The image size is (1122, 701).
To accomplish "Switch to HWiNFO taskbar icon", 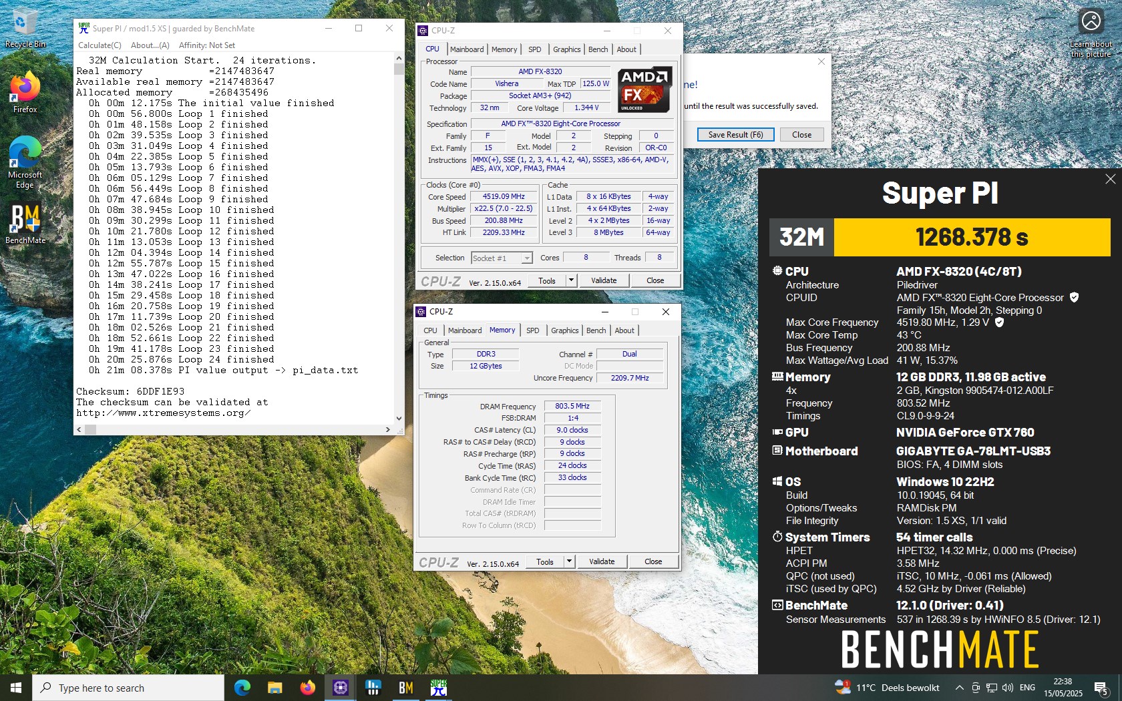I will point(373,688).
